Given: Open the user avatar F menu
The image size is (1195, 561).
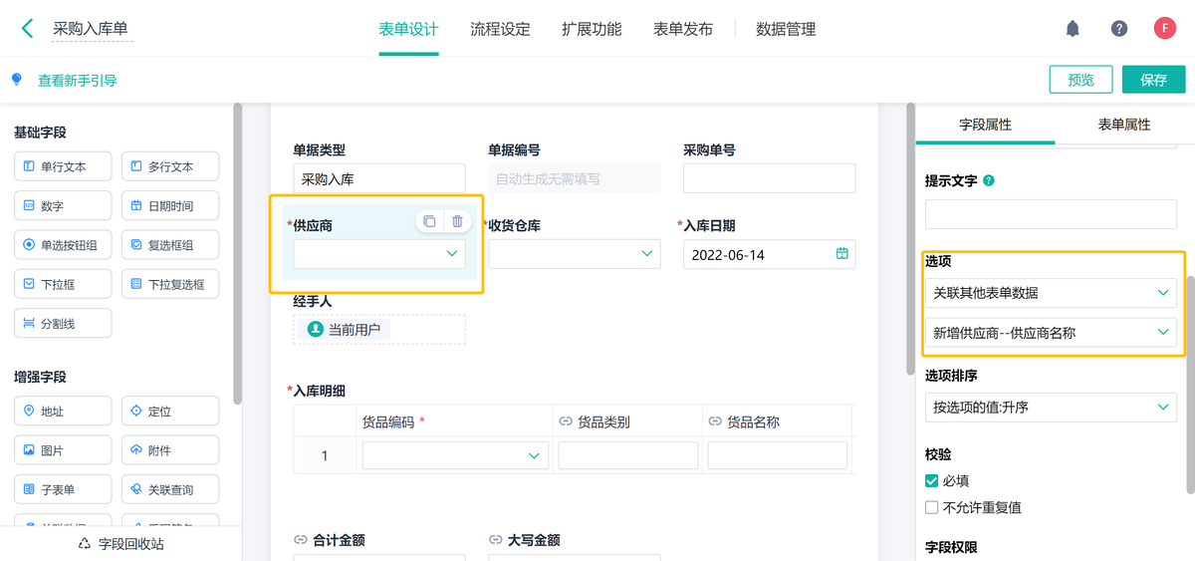Looking at the screenshot, I should (1165, 29).
